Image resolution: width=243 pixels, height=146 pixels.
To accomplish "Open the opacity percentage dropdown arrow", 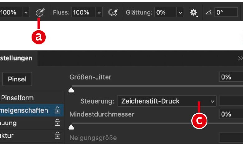I will tap(26, 12).
